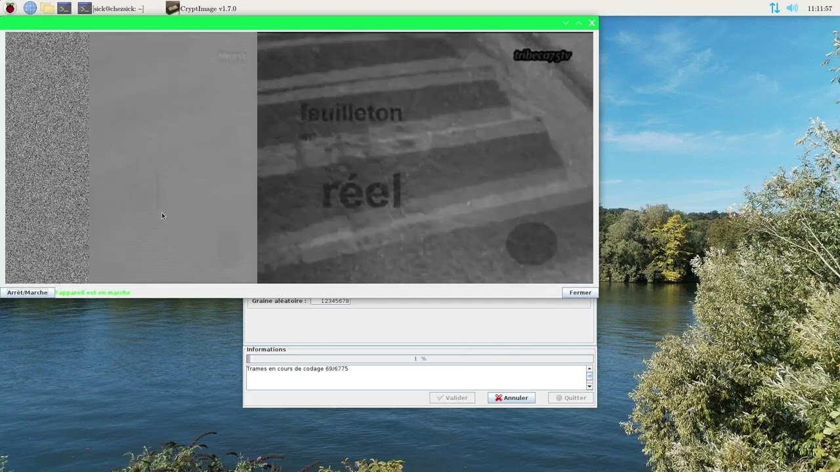The height and width of the screenshot is (472, 840).
Task: Open the file manager folder icon
Action: pyautogui.click(x=47, y=8)
